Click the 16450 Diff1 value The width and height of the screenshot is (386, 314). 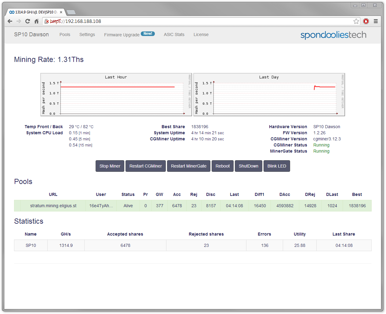click(260, 206)
